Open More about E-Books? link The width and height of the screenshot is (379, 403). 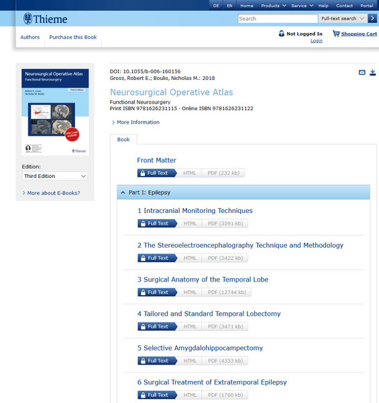pos(51,193)
